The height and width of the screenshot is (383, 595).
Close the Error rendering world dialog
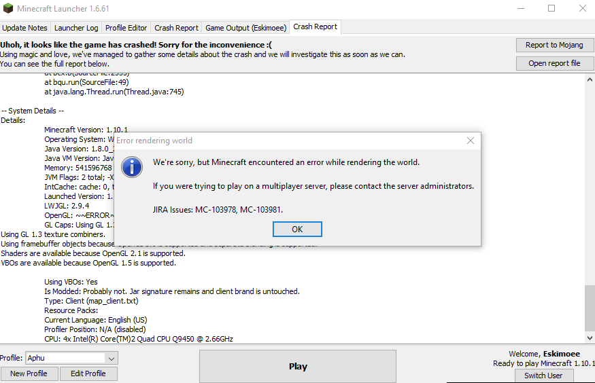(x=471, y=141)
